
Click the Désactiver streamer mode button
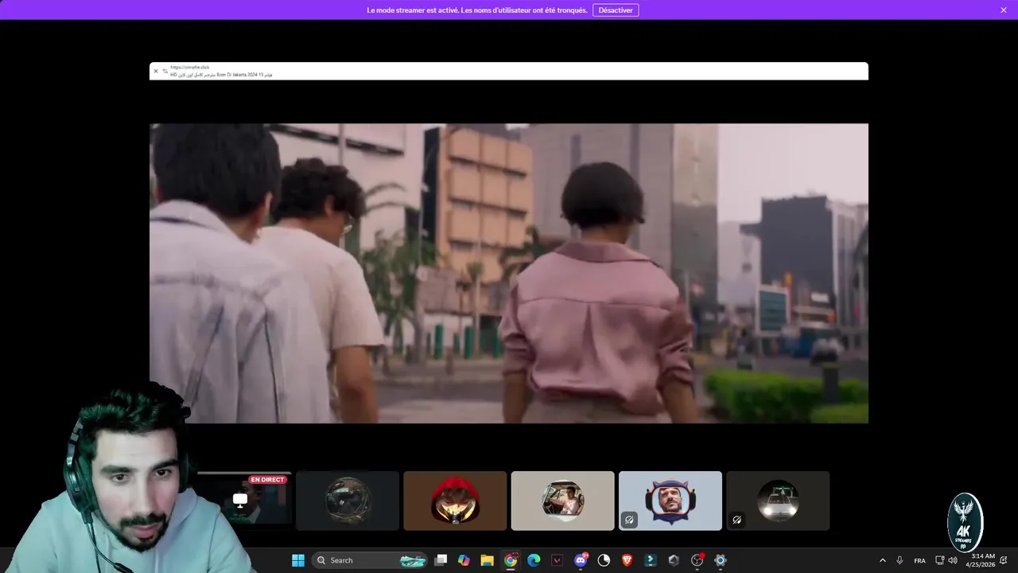point(616,10)
